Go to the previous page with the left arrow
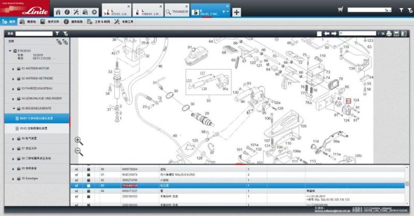The width and height of the screenshot is (414, 216). [327, 34]
